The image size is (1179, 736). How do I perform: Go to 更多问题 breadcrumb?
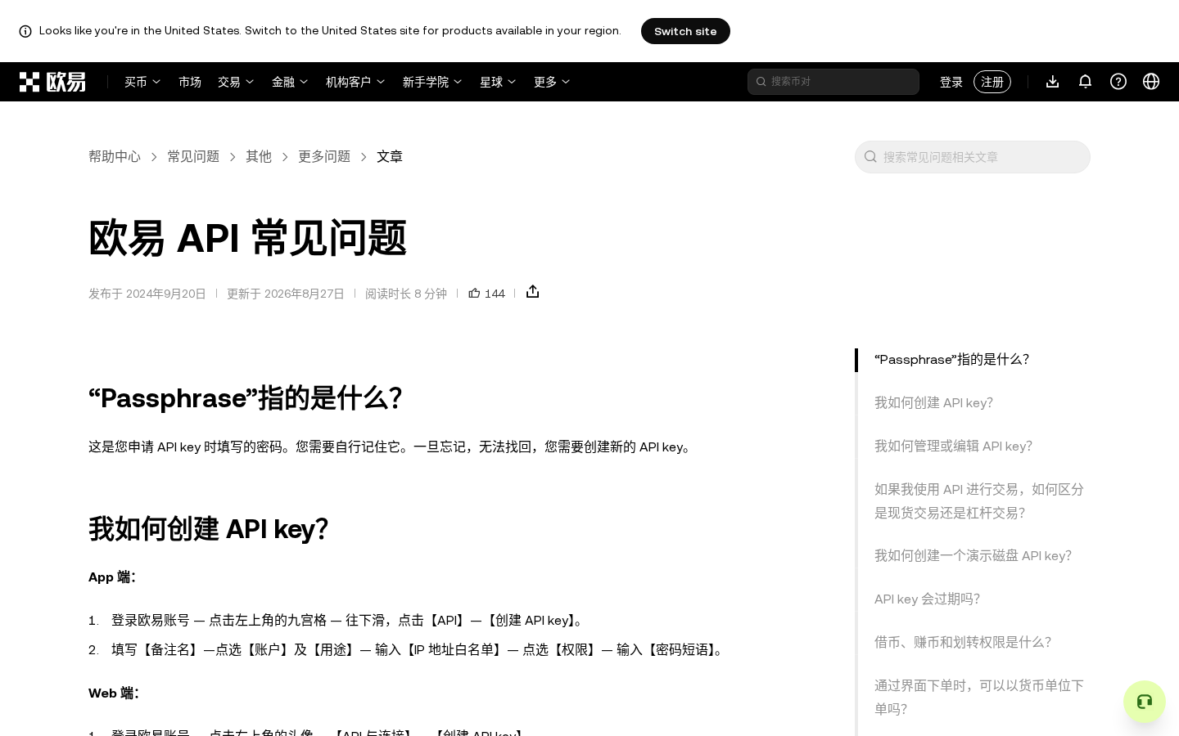point(324,156)
